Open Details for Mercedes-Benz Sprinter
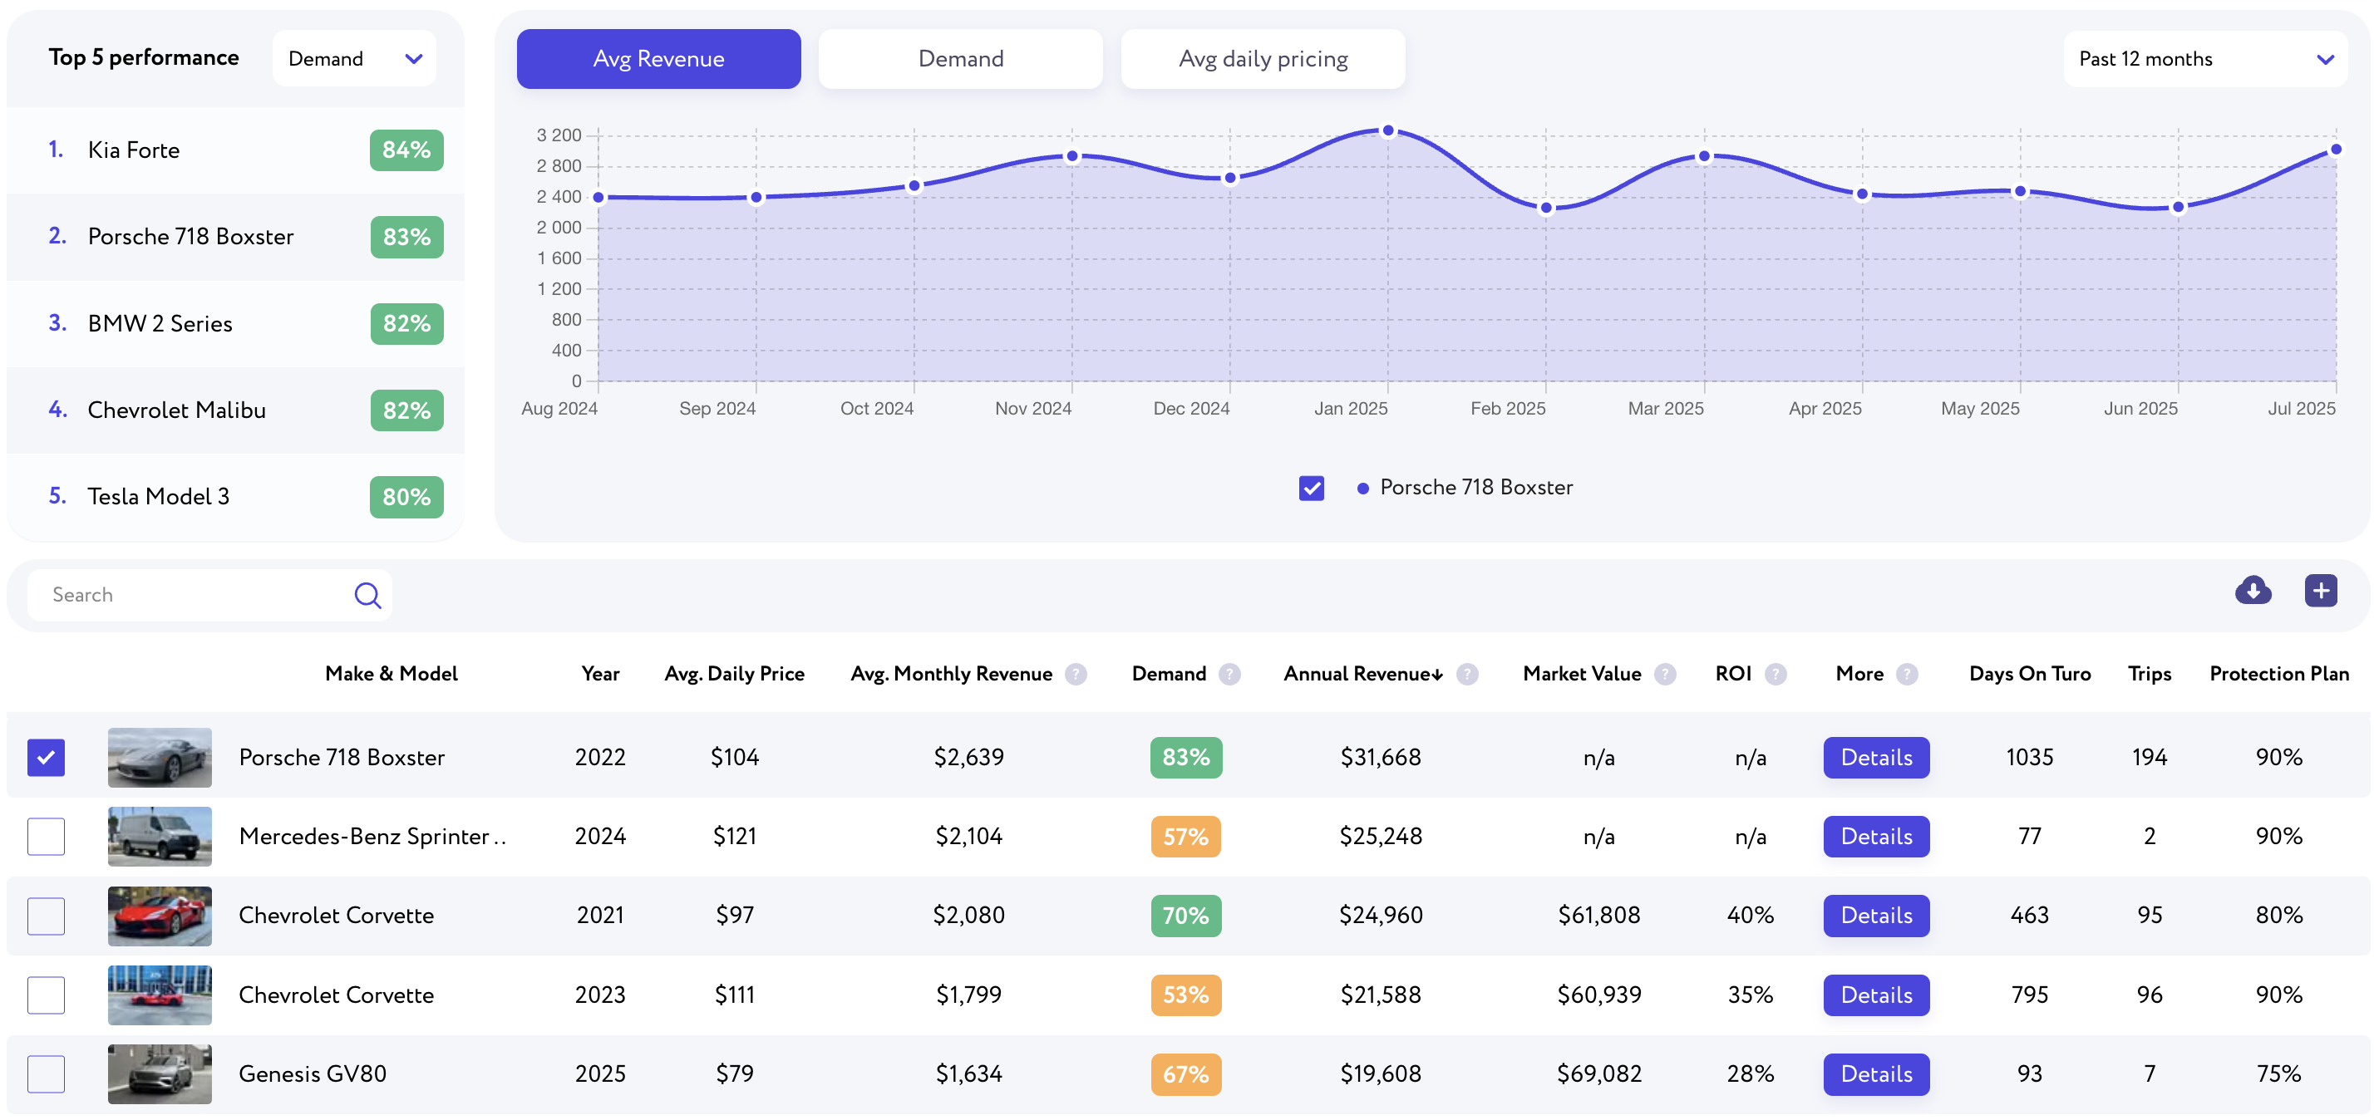This screenshot has height=1120, width=2374. click(x=1875, y=837)
